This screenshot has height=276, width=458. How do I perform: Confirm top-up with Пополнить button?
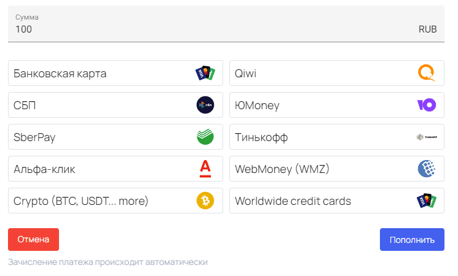412,240
